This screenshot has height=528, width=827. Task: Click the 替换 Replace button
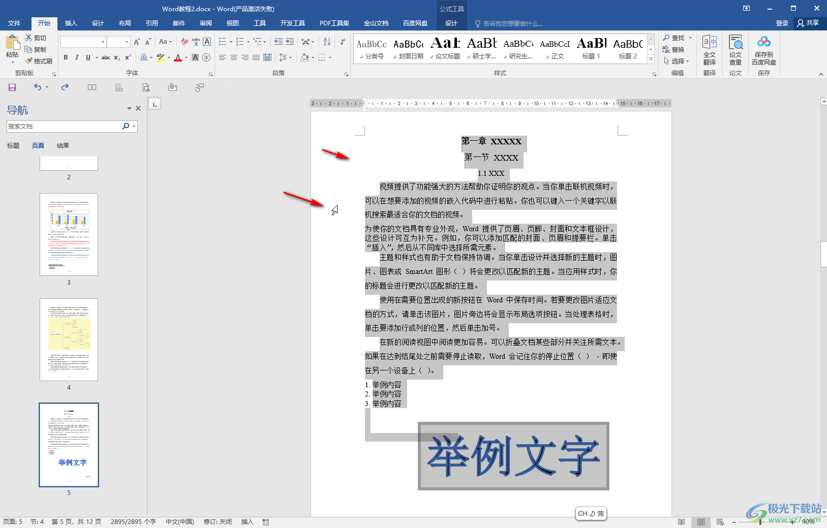click(673, 49)
